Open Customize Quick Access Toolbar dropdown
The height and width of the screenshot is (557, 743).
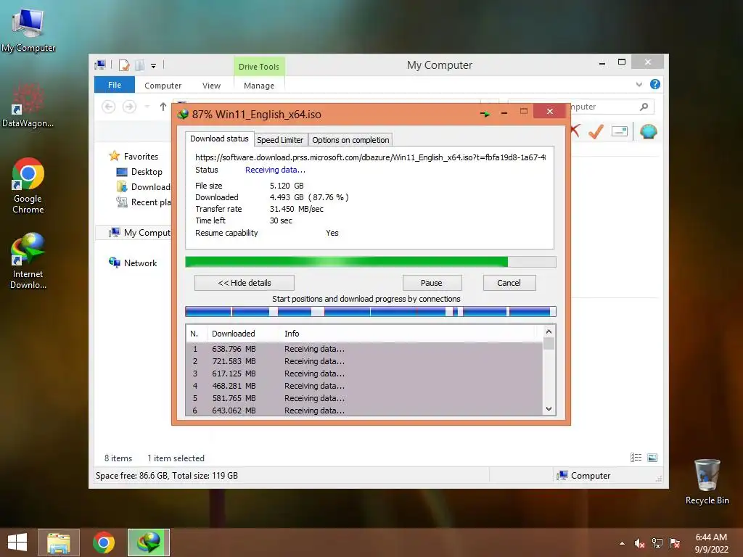[154, 66]
